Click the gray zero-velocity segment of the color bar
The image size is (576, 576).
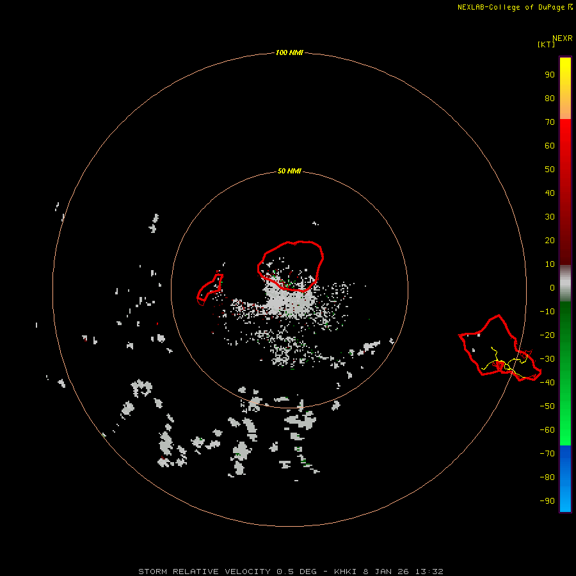coord(565,284)
